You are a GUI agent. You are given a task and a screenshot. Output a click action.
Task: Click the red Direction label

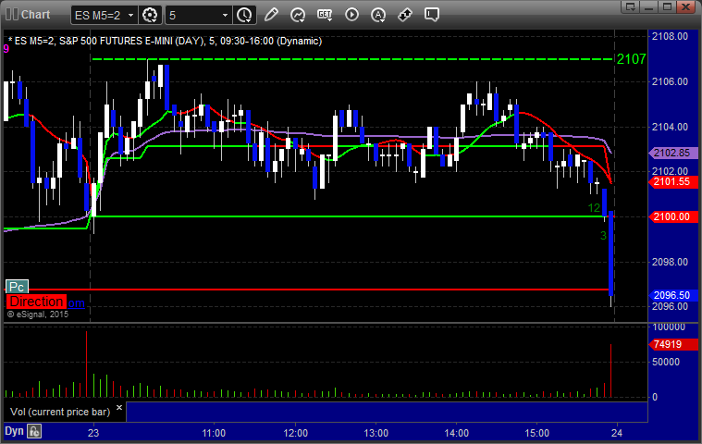36,302
